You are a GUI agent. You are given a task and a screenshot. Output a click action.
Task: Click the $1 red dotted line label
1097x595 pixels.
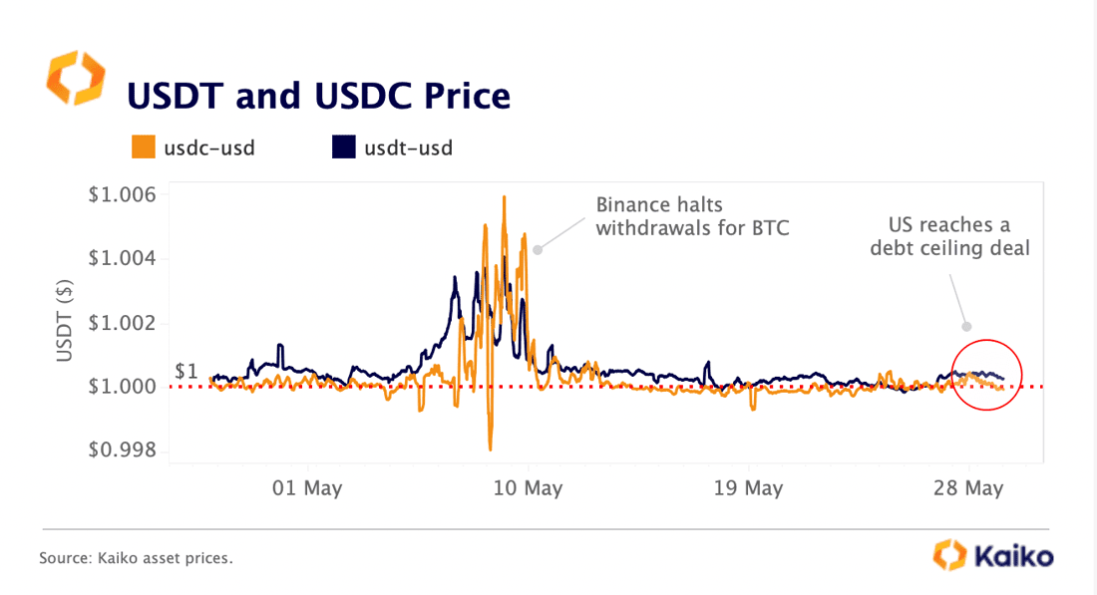pos(186,372)
